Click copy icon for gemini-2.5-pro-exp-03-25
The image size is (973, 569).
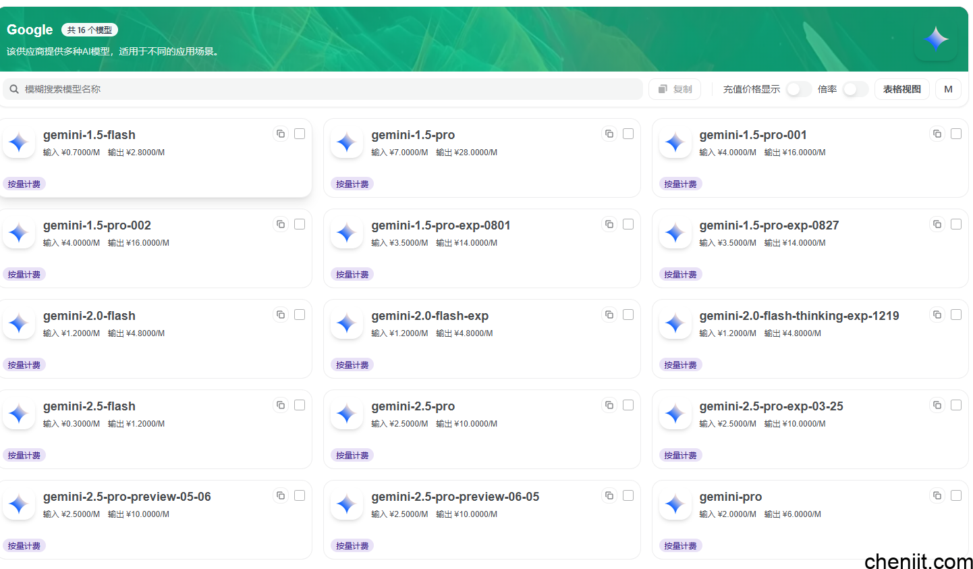937,405
